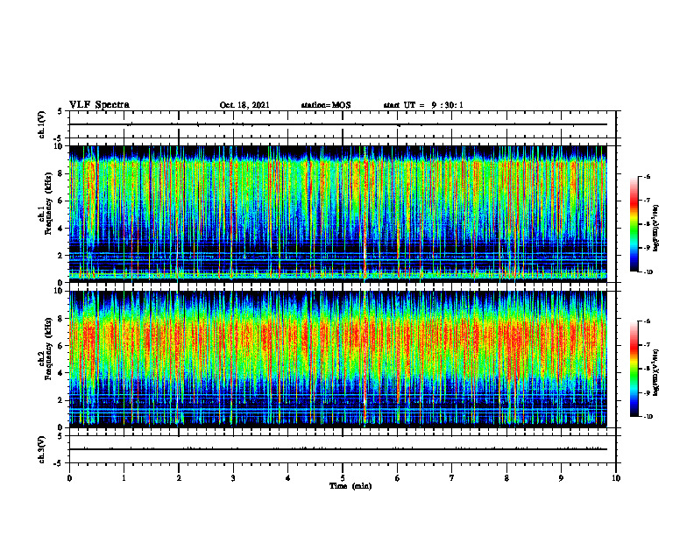Click the "station=MOS" label

tap(326, 105)
